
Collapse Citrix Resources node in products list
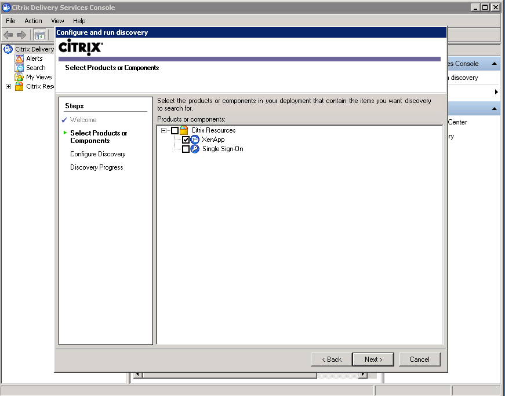pyautogui.click(x=164, y=130)
